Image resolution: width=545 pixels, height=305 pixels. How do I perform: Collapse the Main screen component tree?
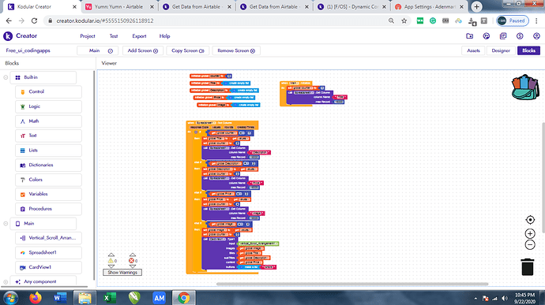coord(6,224)
